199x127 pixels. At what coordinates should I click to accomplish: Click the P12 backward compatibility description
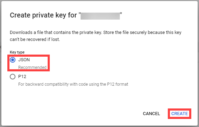click(73, 84)
